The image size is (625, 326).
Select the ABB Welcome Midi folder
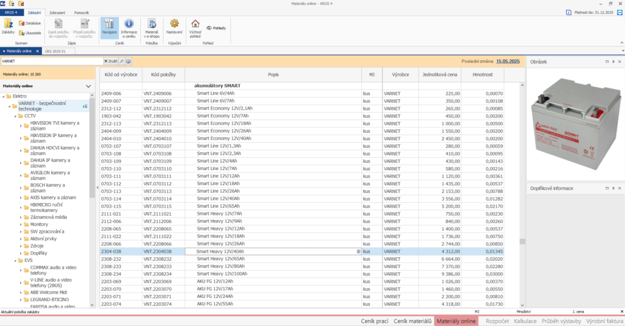point(49,292)
